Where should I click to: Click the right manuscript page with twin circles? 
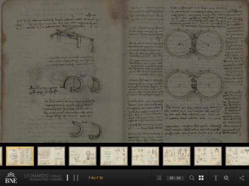coord(187,71)
